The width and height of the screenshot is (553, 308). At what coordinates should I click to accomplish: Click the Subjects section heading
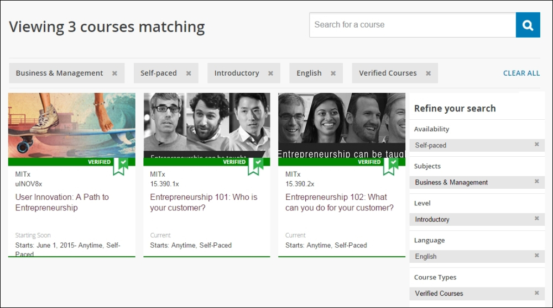click(x=427, y=166)
